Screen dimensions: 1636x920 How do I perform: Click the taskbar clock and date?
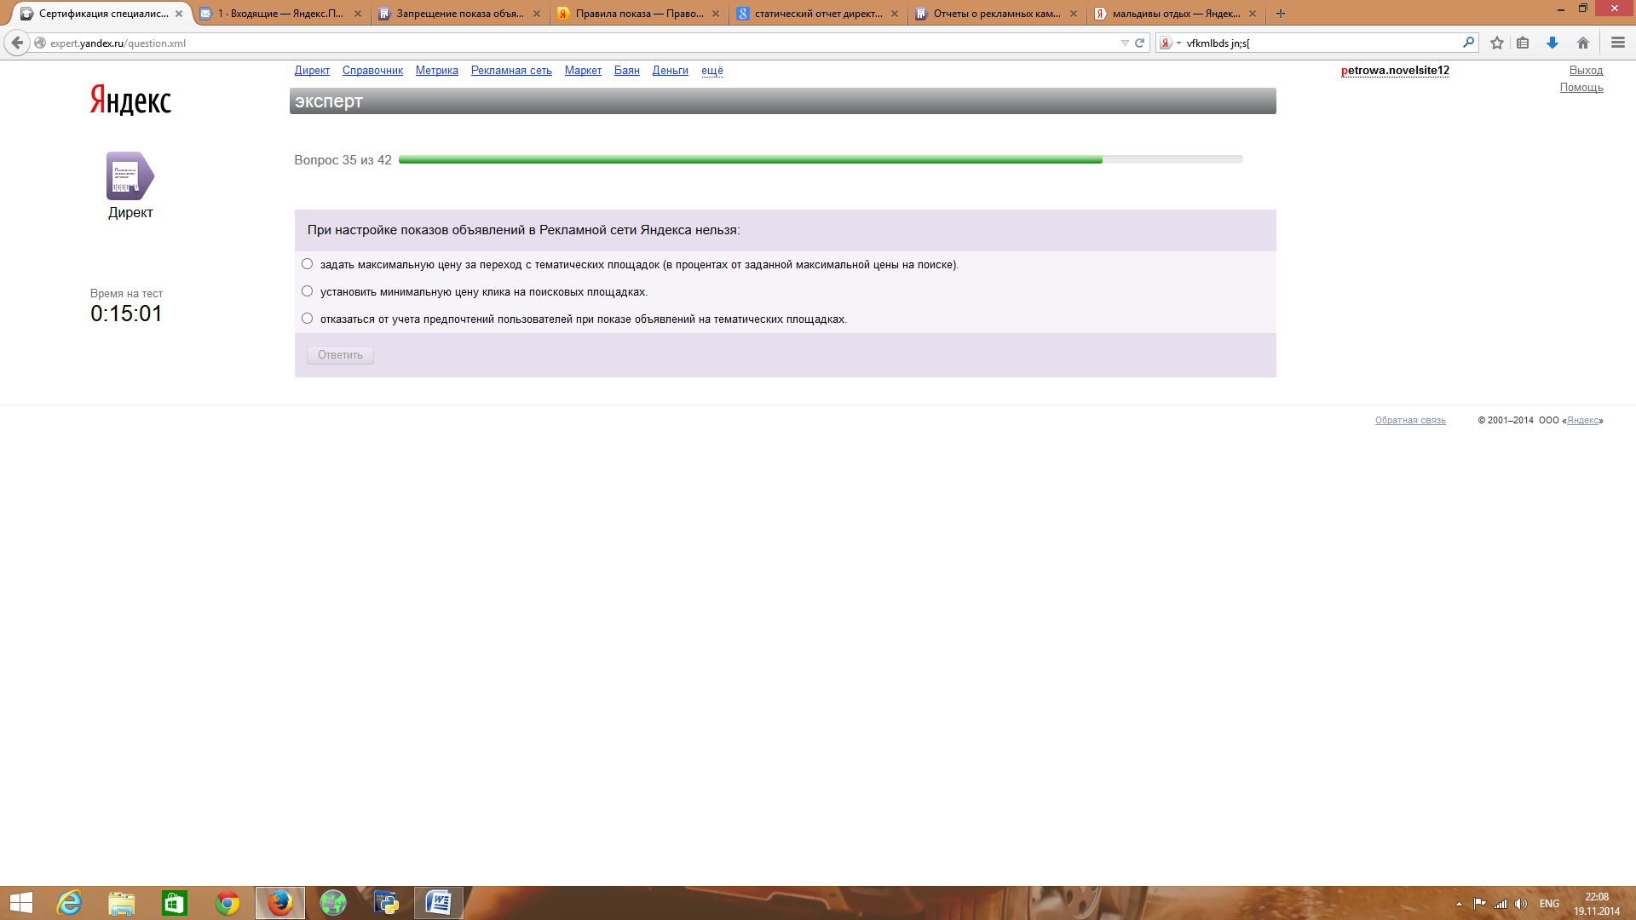pos(1597,904)
